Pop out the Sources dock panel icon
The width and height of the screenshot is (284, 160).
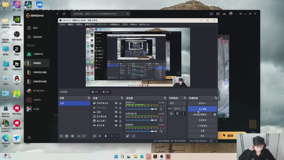point(122,98)
